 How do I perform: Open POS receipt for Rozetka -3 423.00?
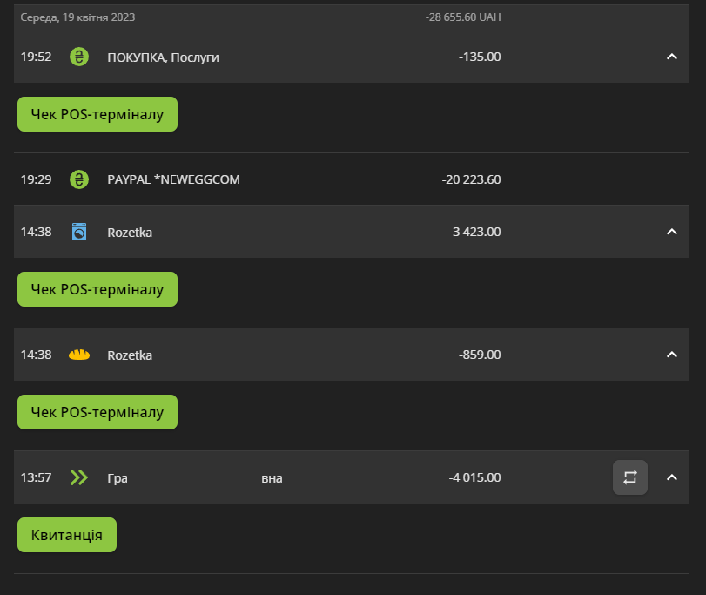pyautogui.click(x=97, y=289)
